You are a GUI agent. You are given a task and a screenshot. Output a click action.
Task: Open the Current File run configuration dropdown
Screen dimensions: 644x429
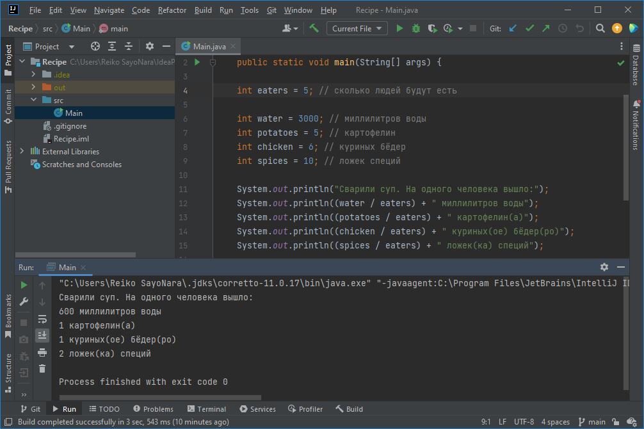click(x=357, y=28)
